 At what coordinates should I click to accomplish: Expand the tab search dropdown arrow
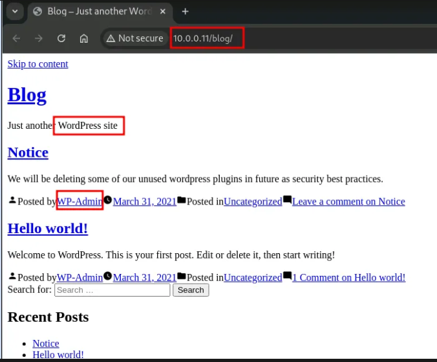tap(14, 12)
